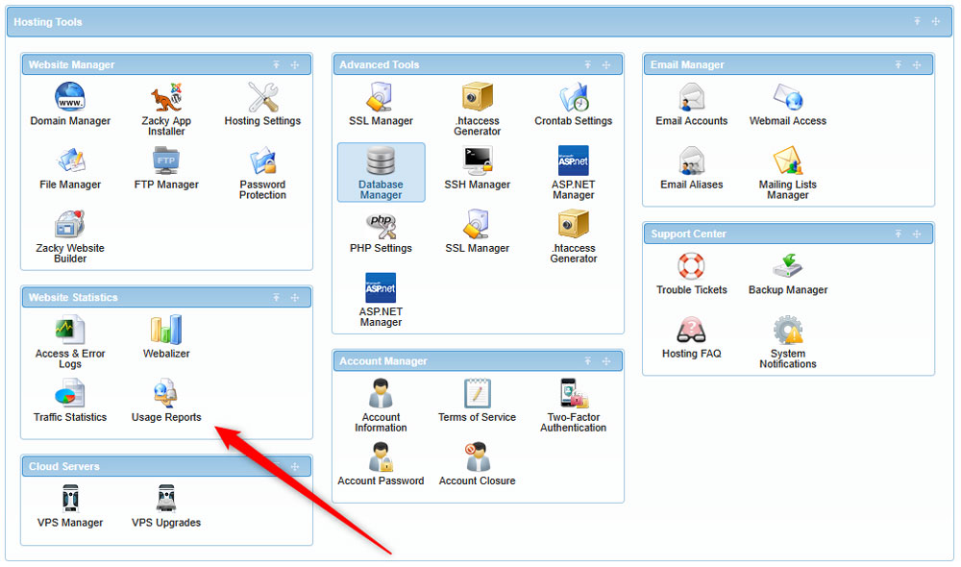The width and height of the screenshot is (961, 567).
Task: Pin the Advanced Tools panel
Action: tap(588, 64)
